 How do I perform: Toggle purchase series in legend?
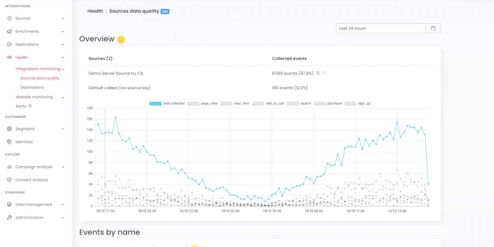[x=328, y=104]
